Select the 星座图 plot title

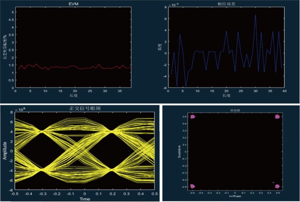coord(234,111)
